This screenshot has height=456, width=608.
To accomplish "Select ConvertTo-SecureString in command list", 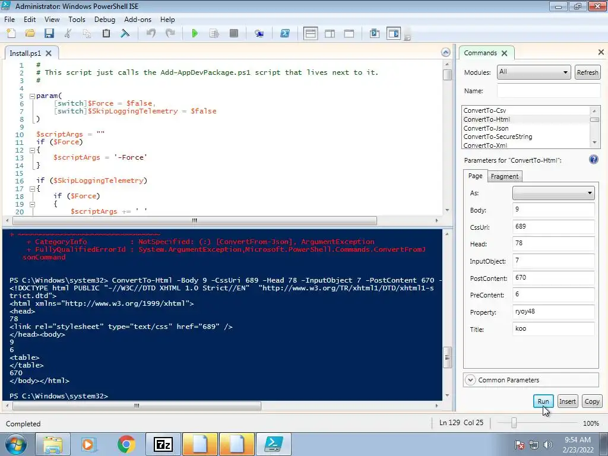I will click(498, 137).
